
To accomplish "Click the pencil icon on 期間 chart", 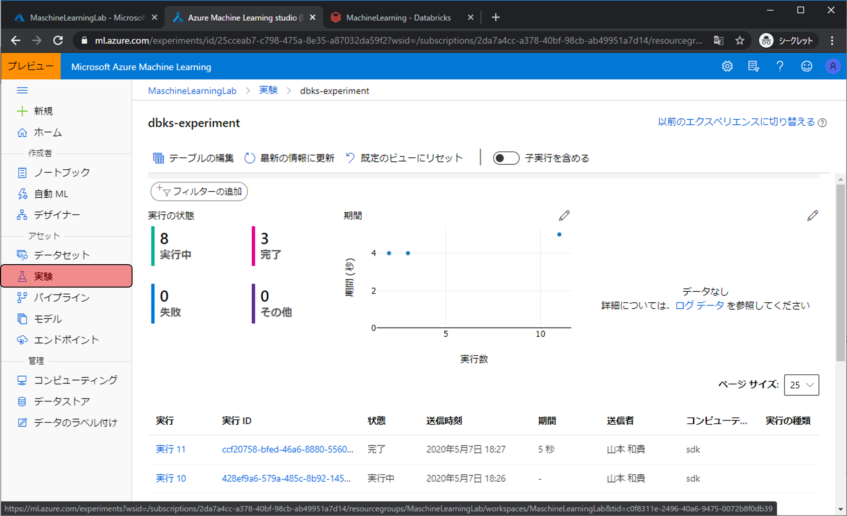I will click(x=564, y=216).
